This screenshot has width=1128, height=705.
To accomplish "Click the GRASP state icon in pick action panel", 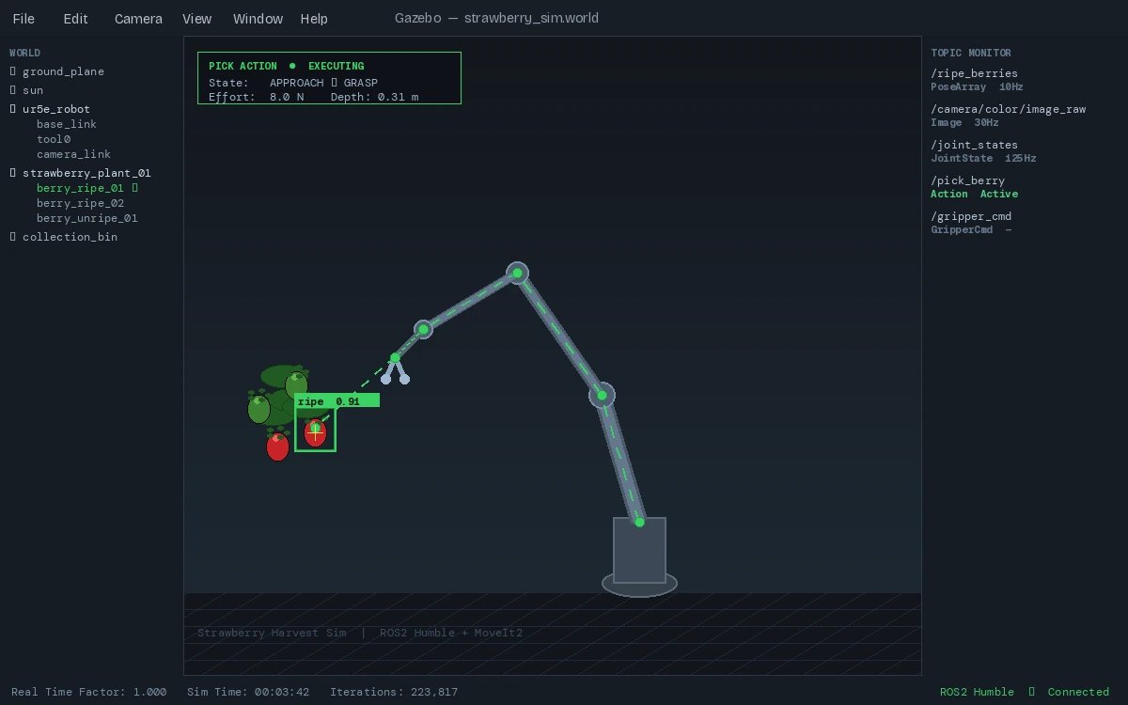I will (x=335, y=82).
